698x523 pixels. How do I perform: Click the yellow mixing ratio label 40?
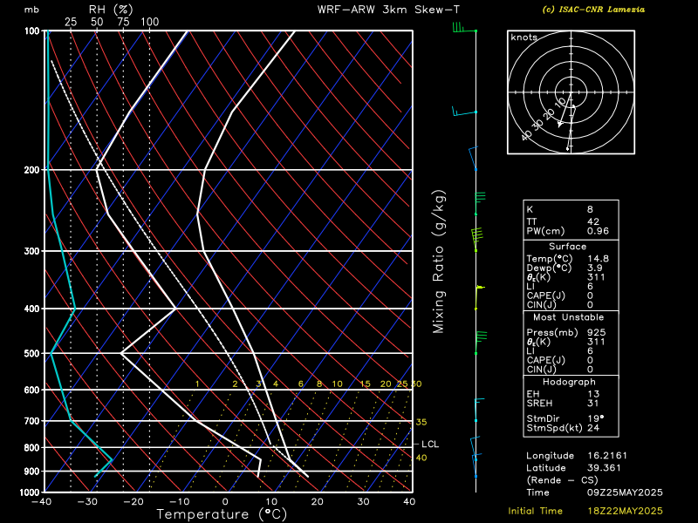tap(421, 458)
